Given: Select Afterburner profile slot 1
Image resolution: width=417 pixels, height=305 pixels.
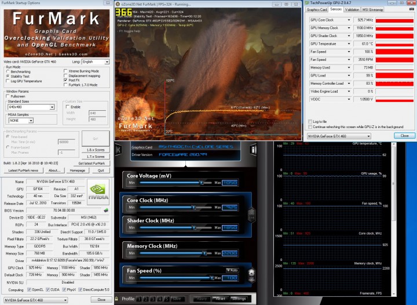Looking at the screenshot, I should coord(139,299).
